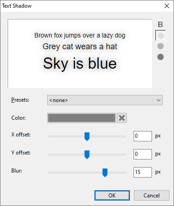The height and width of the screenshot is (206, 174).
Task: Click the X offset value field
Action: point(143,136)
